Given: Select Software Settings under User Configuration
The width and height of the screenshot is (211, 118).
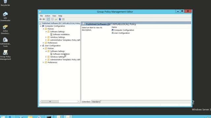Looking at the screenshot, I should click(57, 51).
